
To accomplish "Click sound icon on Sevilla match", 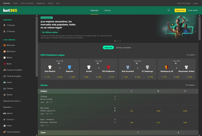I will 98,63.
